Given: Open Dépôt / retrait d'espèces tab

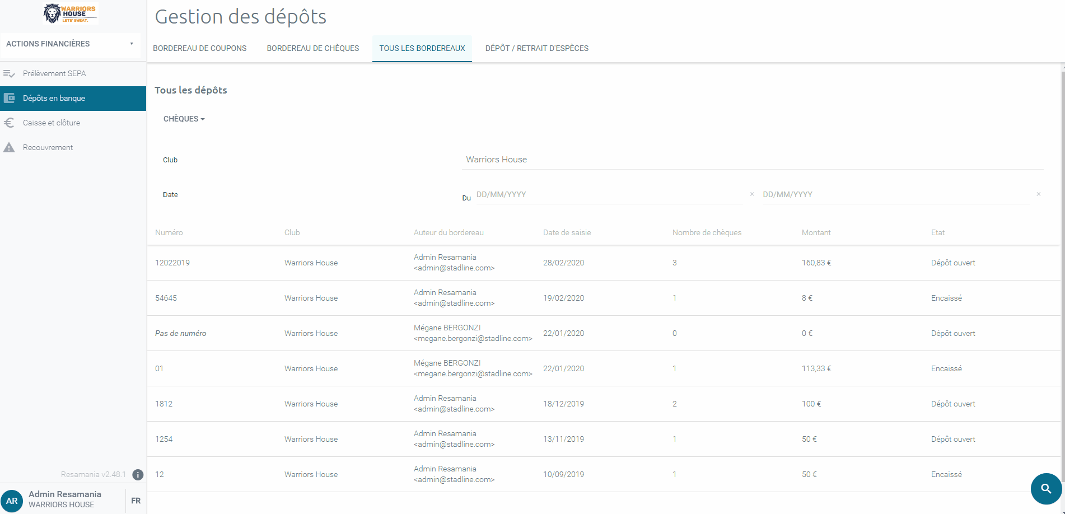Looking at the screenshot, I should (537, 48).
